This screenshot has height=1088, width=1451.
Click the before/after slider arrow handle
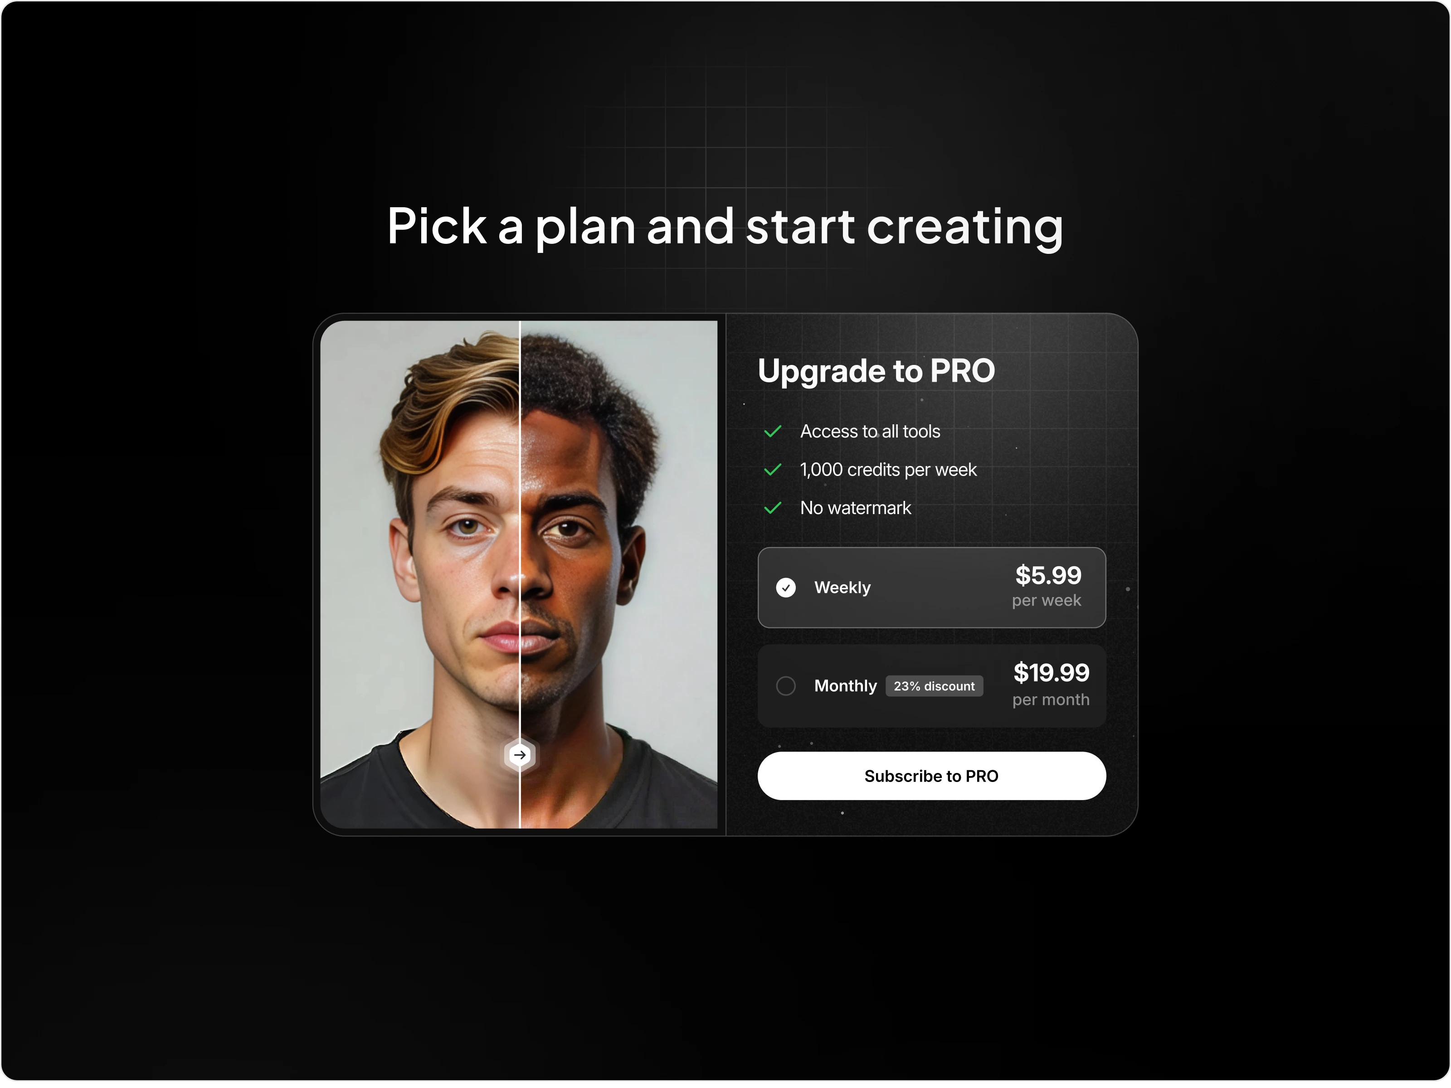tap(520, 755)
